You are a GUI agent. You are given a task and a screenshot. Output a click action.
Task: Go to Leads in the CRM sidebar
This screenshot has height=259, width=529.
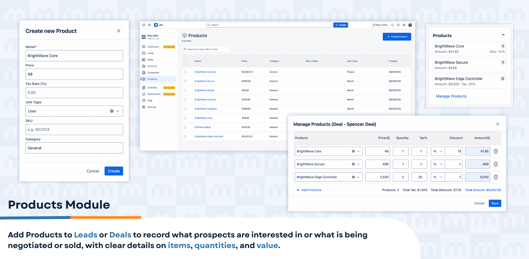(148, 53)
